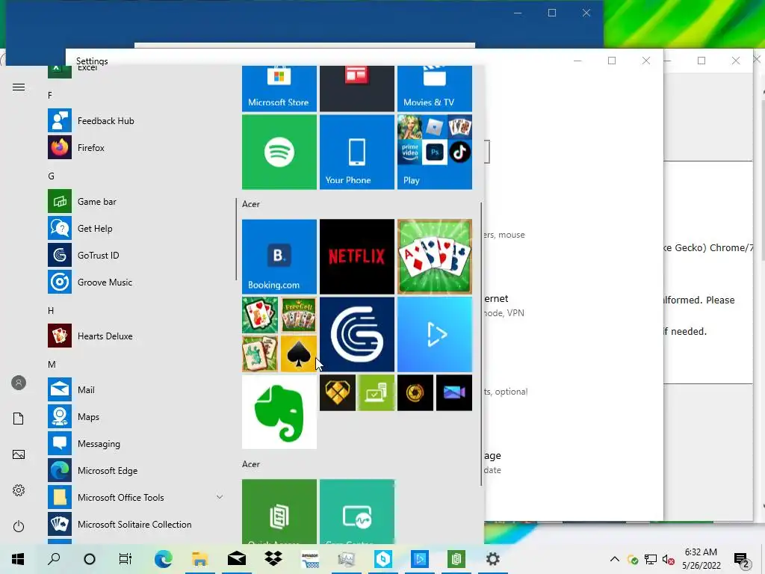Screen dimensions: 765x574
Task: Open Mail from the app list
Action: point(137,389)
